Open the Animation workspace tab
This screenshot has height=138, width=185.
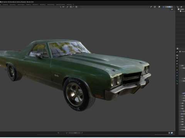coord(35,5)
